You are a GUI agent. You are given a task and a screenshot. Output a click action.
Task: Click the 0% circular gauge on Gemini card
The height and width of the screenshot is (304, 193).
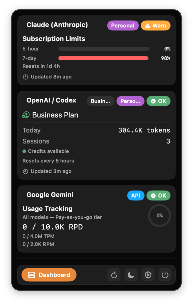[x=159, y=215]
